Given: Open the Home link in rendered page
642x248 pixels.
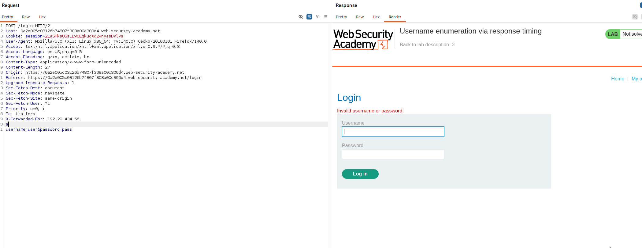Looking at the screenshot, I should [618, 79].
